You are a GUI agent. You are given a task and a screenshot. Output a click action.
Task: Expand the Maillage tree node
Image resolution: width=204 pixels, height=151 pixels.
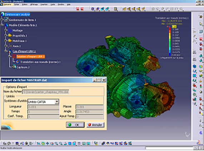[x=6, y=30]
